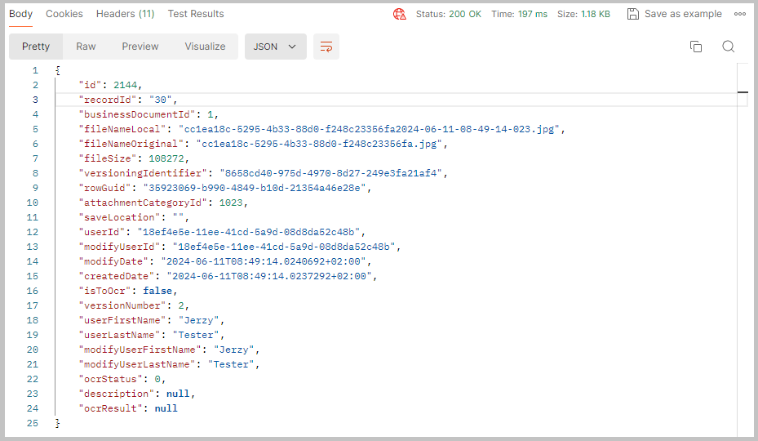Select the Pretty view mode

[x=36, y=47]
